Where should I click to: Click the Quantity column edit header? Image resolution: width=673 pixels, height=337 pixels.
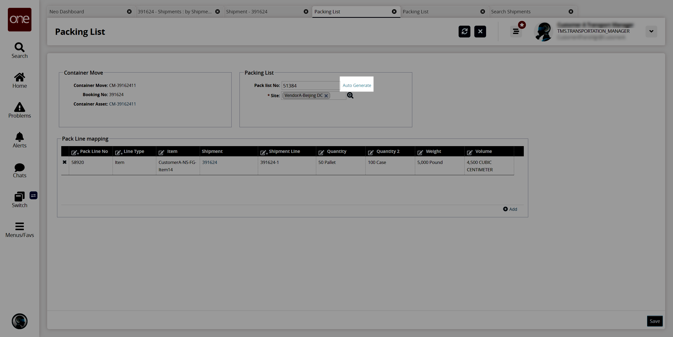[321, 152]
